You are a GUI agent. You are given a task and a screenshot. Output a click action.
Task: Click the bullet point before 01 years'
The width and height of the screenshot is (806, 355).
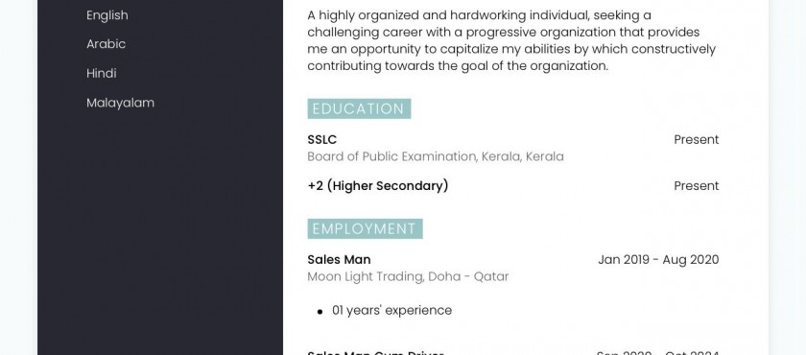pyautogui.click(x=320, y=311)
